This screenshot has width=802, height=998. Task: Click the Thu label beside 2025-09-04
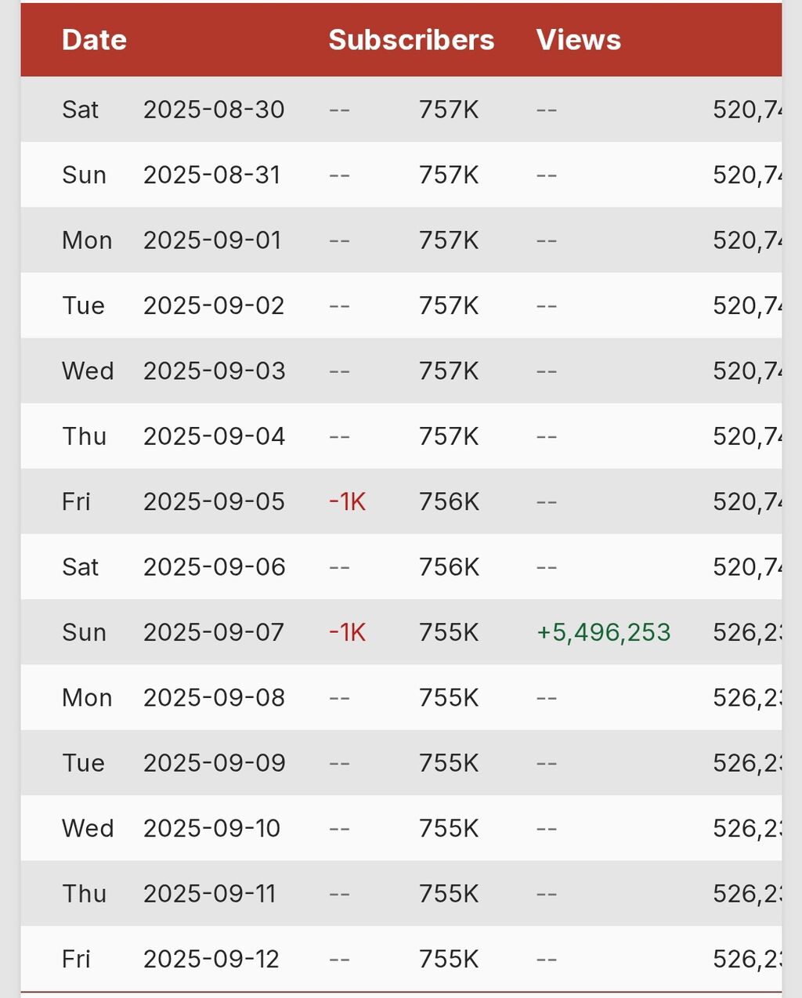(84, 436)
